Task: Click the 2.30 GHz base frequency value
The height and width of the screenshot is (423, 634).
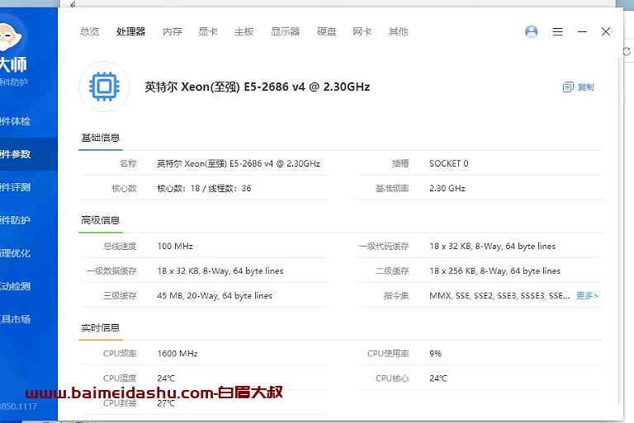Action: tap(447, 188)
